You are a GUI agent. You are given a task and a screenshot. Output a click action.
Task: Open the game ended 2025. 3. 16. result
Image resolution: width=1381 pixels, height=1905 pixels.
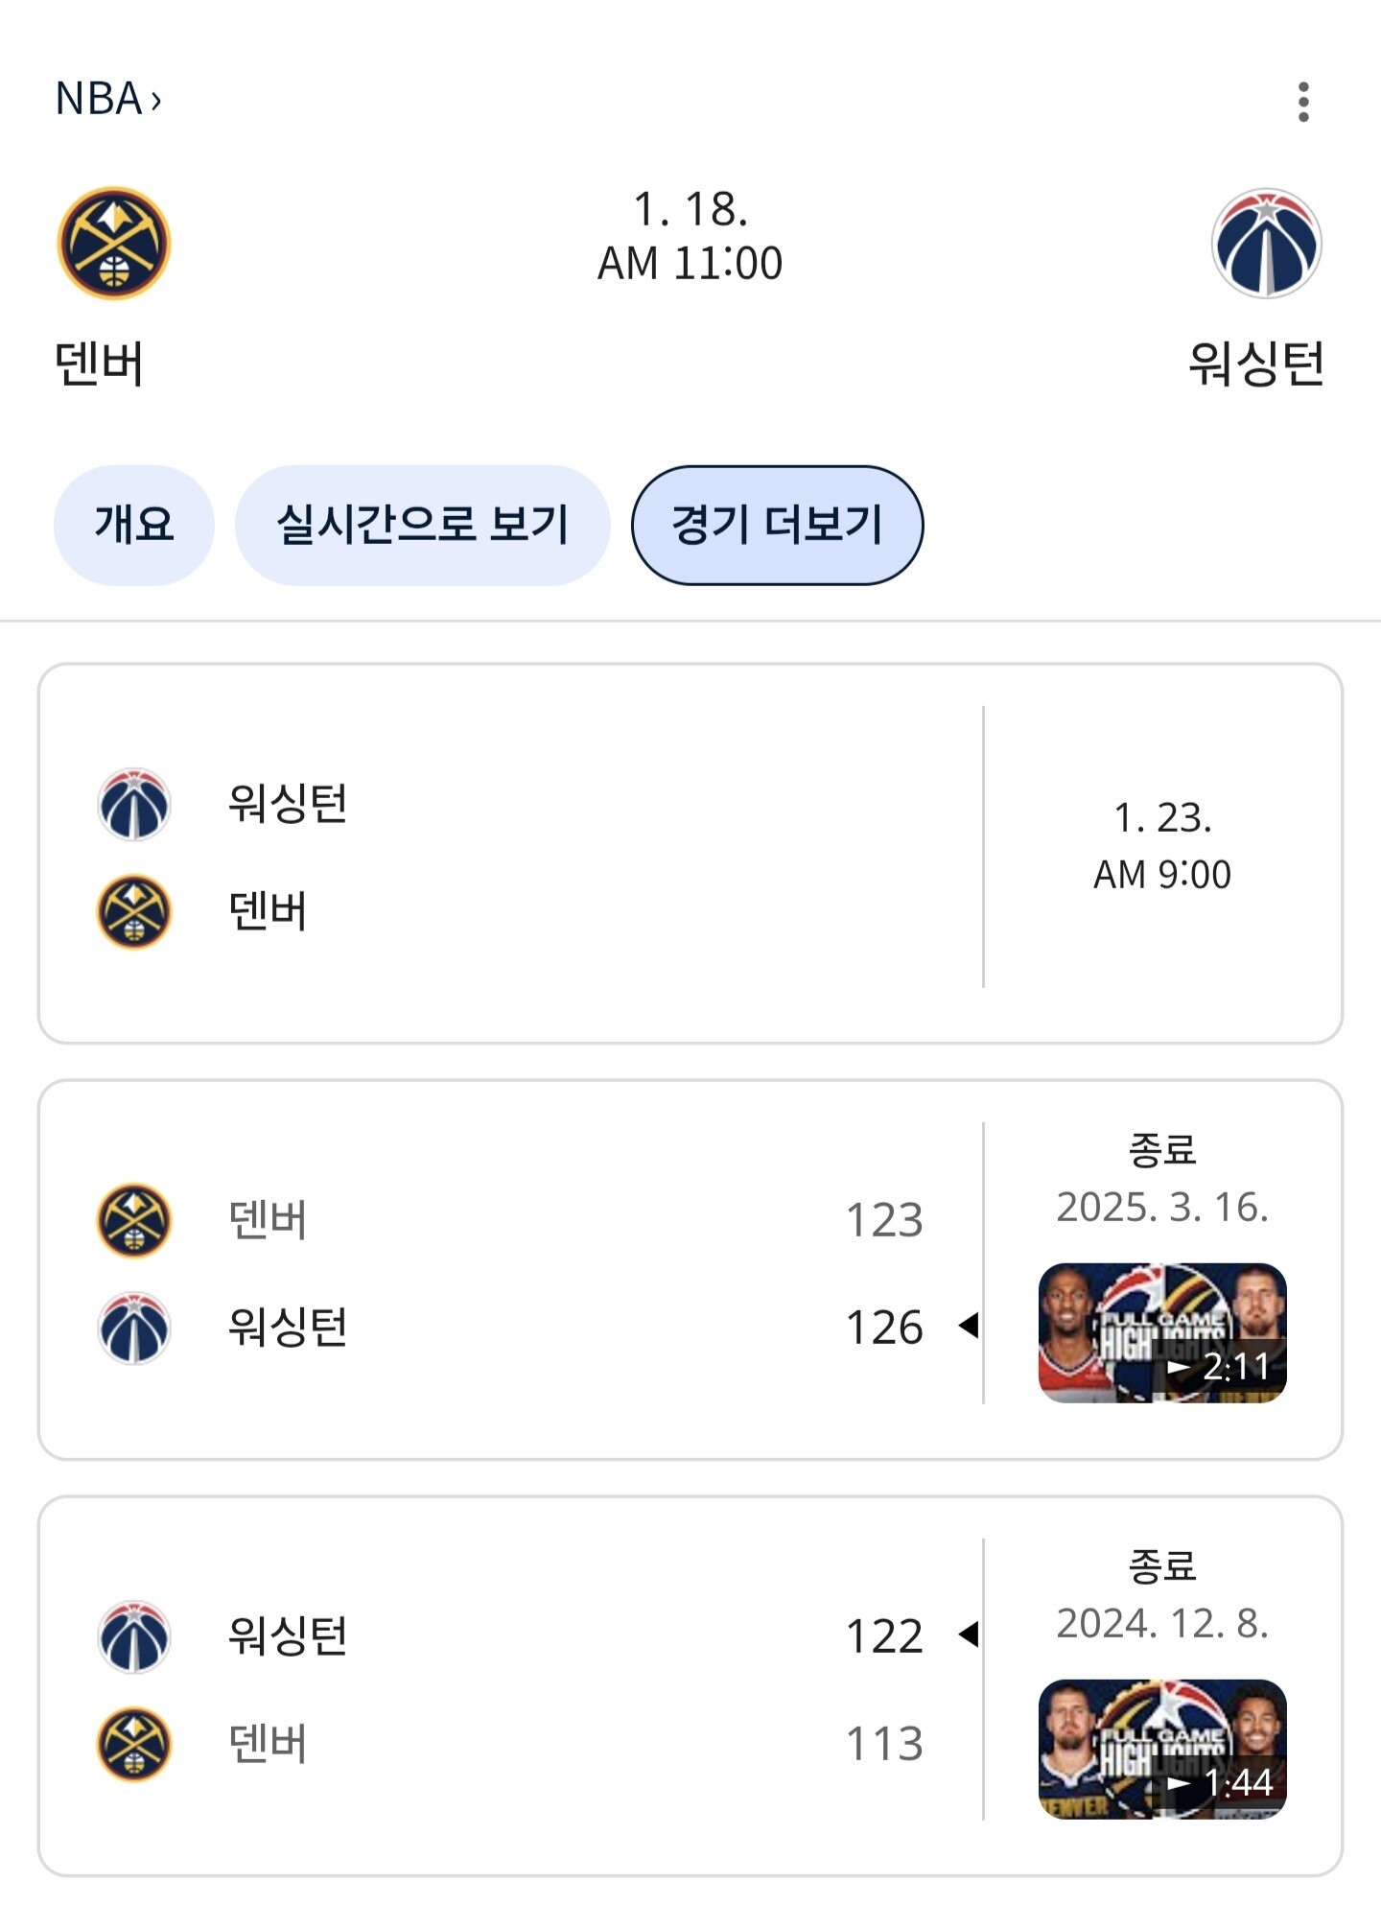click(x=690, y=1270)
